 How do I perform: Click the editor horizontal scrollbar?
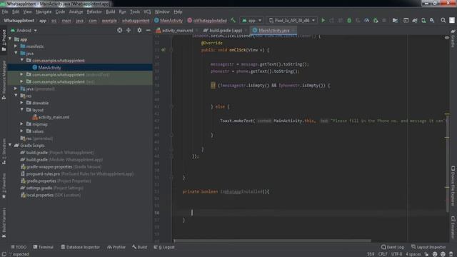[x=272, y=241]
